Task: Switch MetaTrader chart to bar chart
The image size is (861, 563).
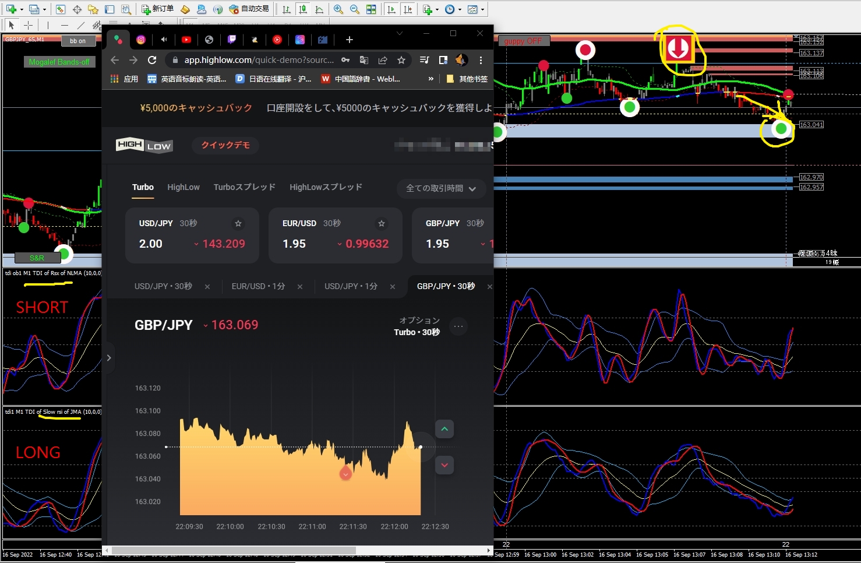Action: pyautogui.click(x=287, y=9)
